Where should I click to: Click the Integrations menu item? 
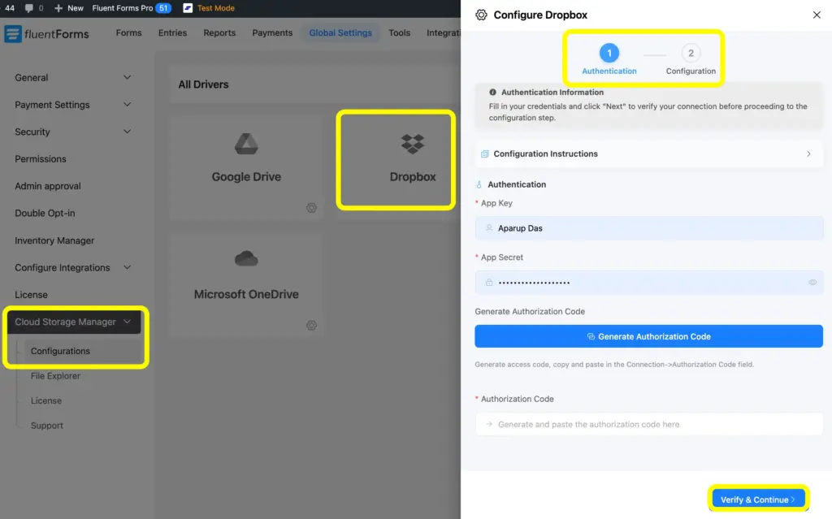[444, 33]
